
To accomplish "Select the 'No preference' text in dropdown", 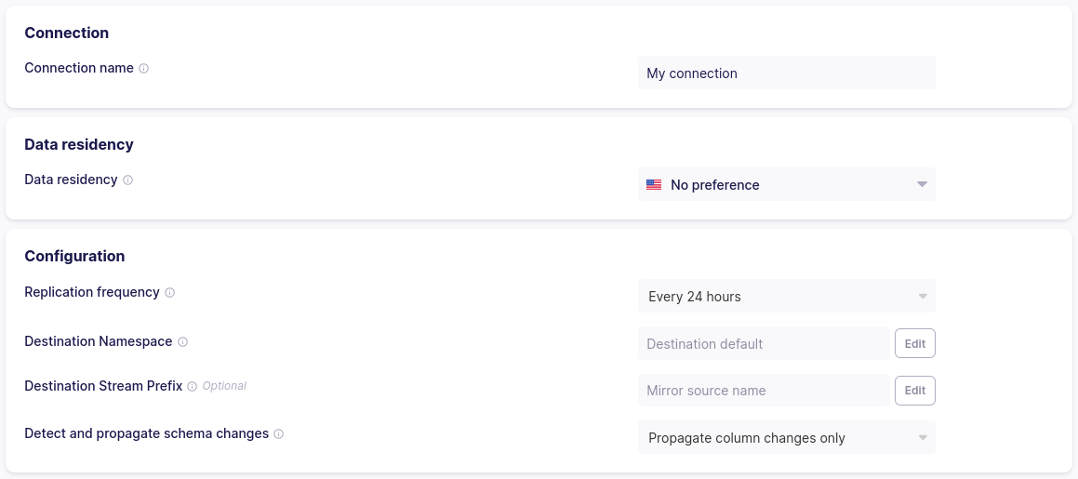I will (714, 185).
